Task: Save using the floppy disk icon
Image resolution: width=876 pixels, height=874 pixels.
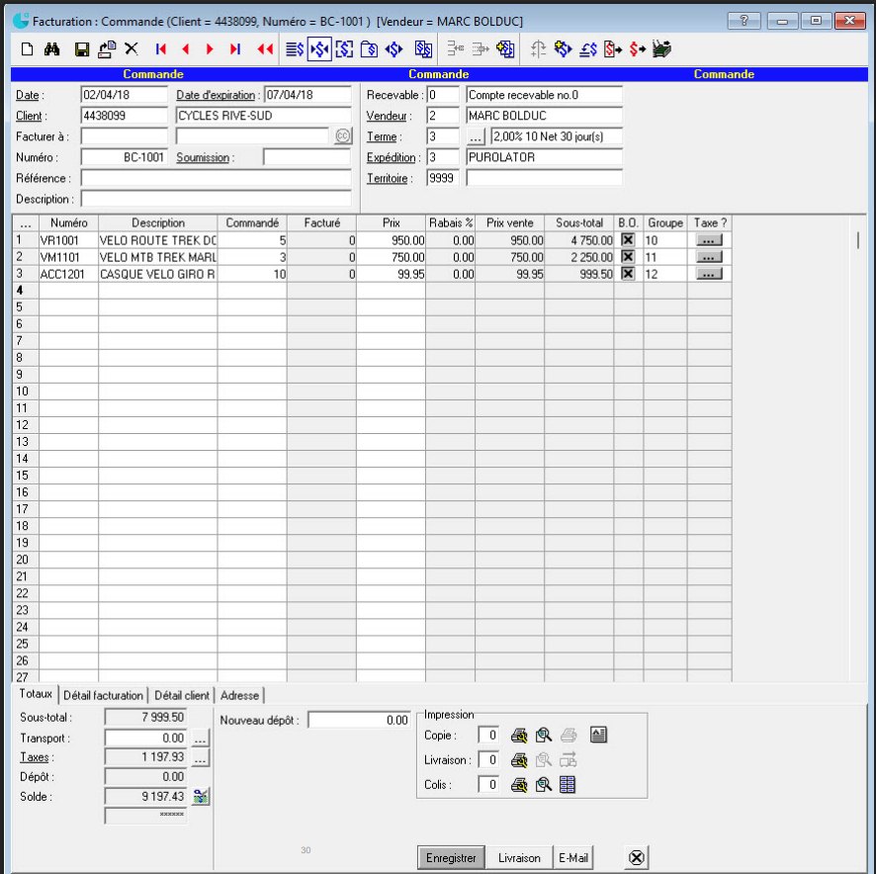Action: [82, 49]
